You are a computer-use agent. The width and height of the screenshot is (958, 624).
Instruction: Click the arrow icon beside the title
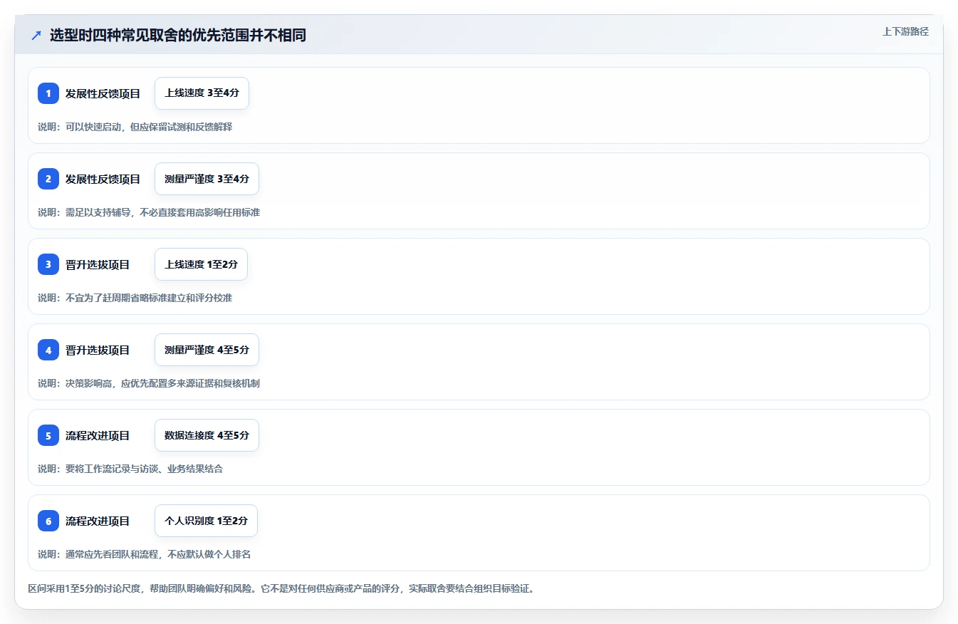click(36, 36)
